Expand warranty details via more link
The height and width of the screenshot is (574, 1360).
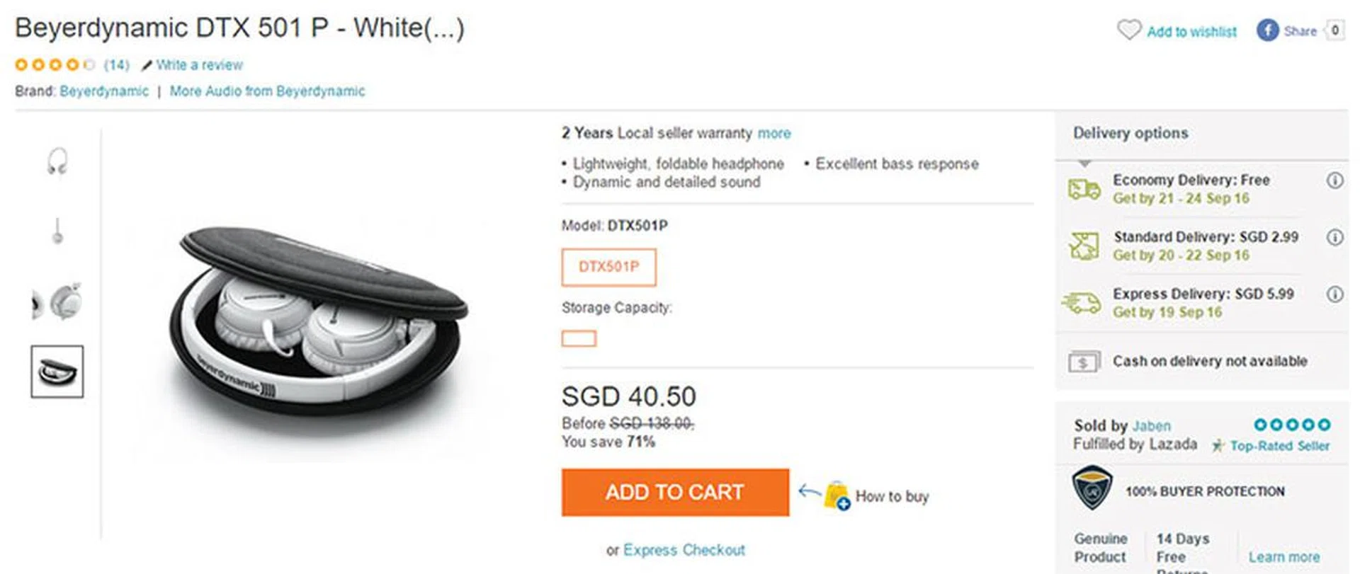click(773, 133)
